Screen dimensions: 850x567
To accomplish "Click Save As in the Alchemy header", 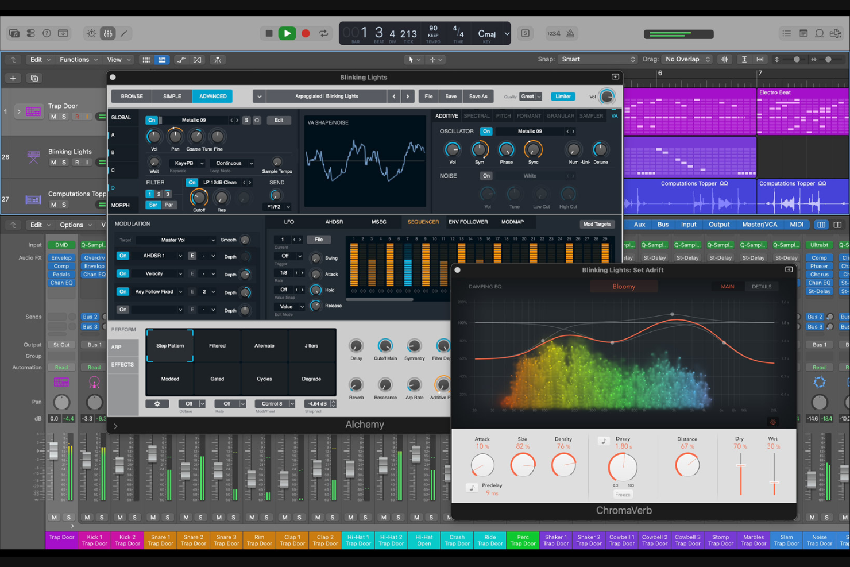I will pyautogui.click(x=478, y=96).
